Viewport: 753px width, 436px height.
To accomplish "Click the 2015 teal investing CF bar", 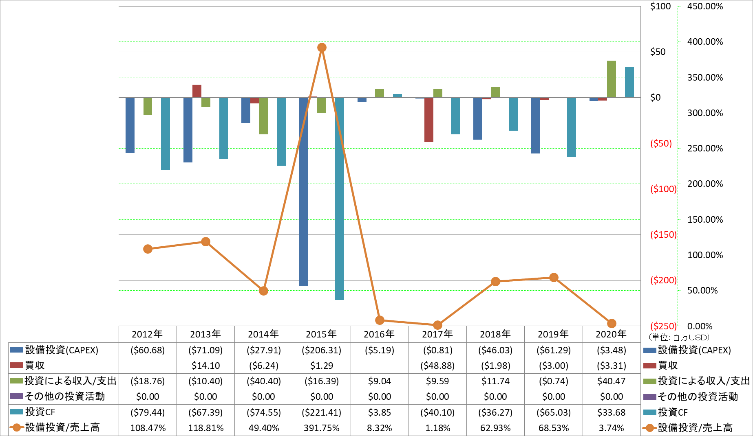I will point(340,199).
